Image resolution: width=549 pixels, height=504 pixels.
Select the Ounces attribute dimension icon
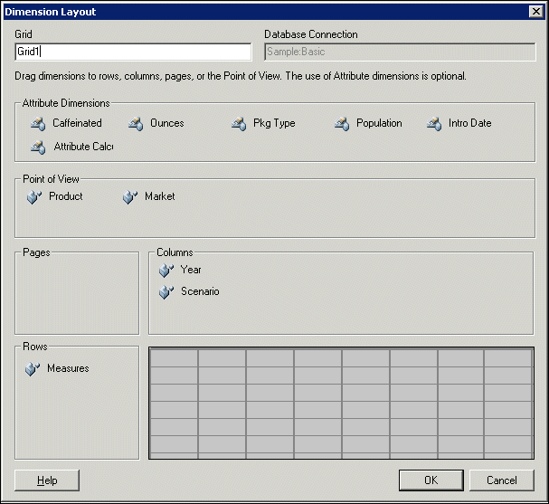tap(136, 124)
